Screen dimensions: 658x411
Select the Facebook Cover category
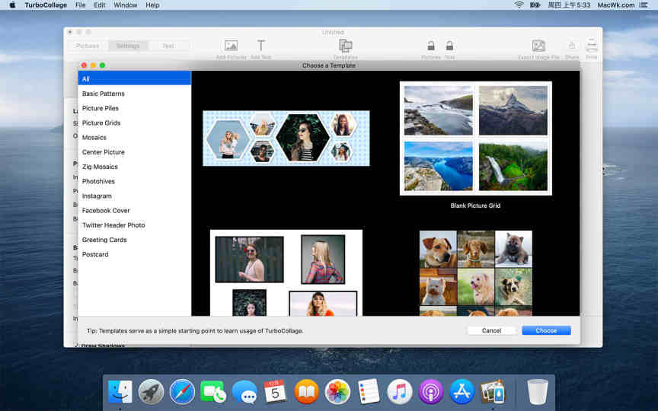tap(134, 211)
